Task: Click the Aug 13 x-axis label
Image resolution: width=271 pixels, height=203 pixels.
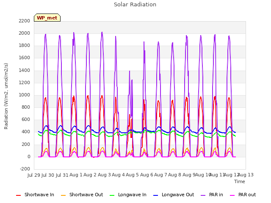Action: [x=246, y=175]
